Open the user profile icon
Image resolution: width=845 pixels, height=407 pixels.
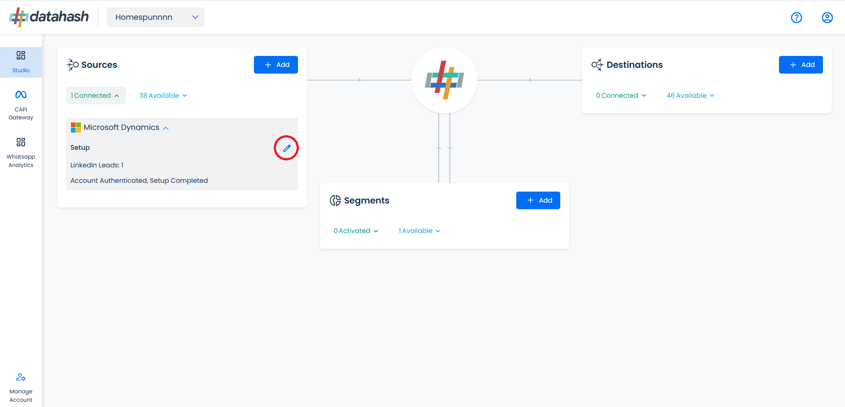827,18
